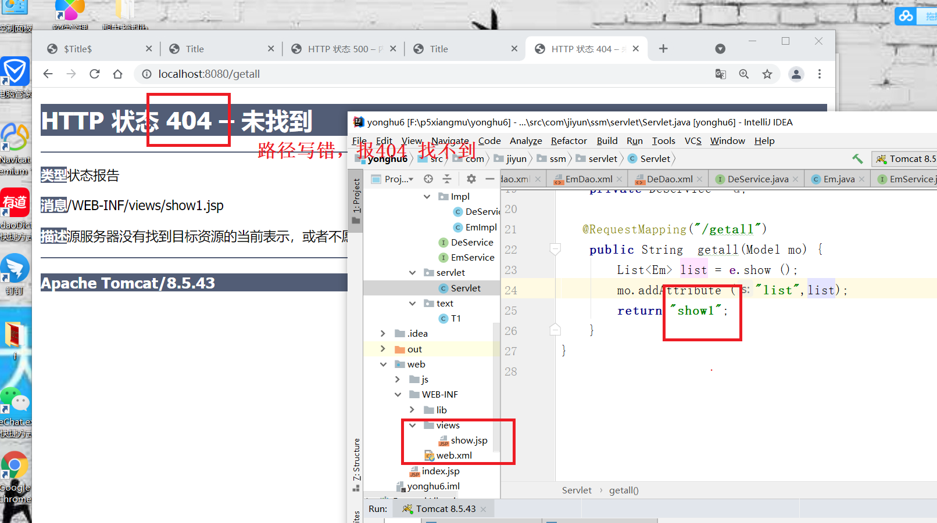The height and width of the screenshot is (523, 937).
Task: Open the Build menu in IntelliJ
Action: tap(607, 140)
